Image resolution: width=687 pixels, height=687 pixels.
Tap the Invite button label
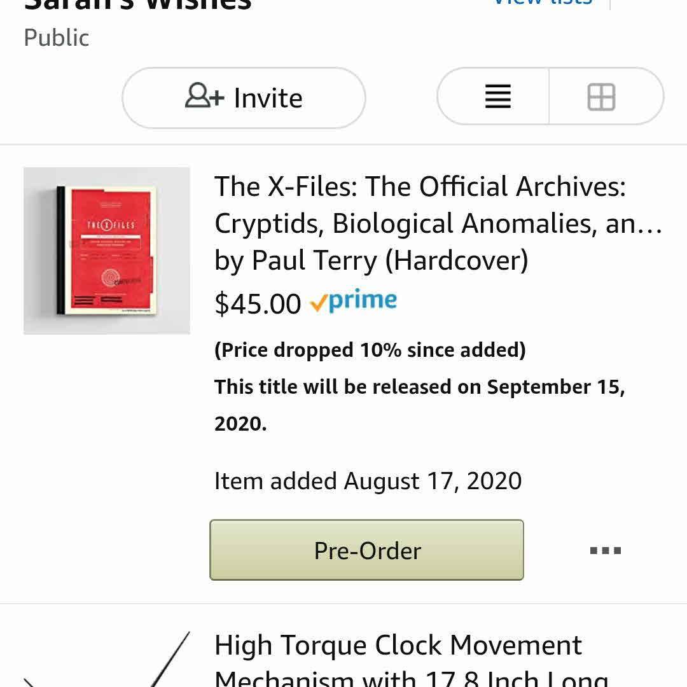[x=268, y=98]
